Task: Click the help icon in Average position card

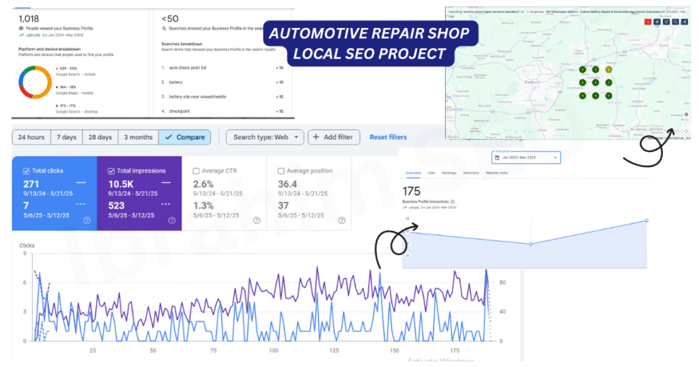Action: [341, 220]
